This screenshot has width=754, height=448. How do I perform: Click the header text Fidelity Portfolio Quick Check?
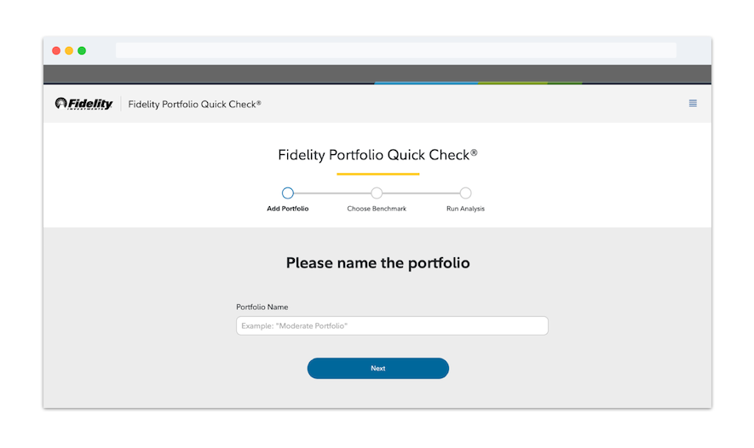tap(194, 104)
